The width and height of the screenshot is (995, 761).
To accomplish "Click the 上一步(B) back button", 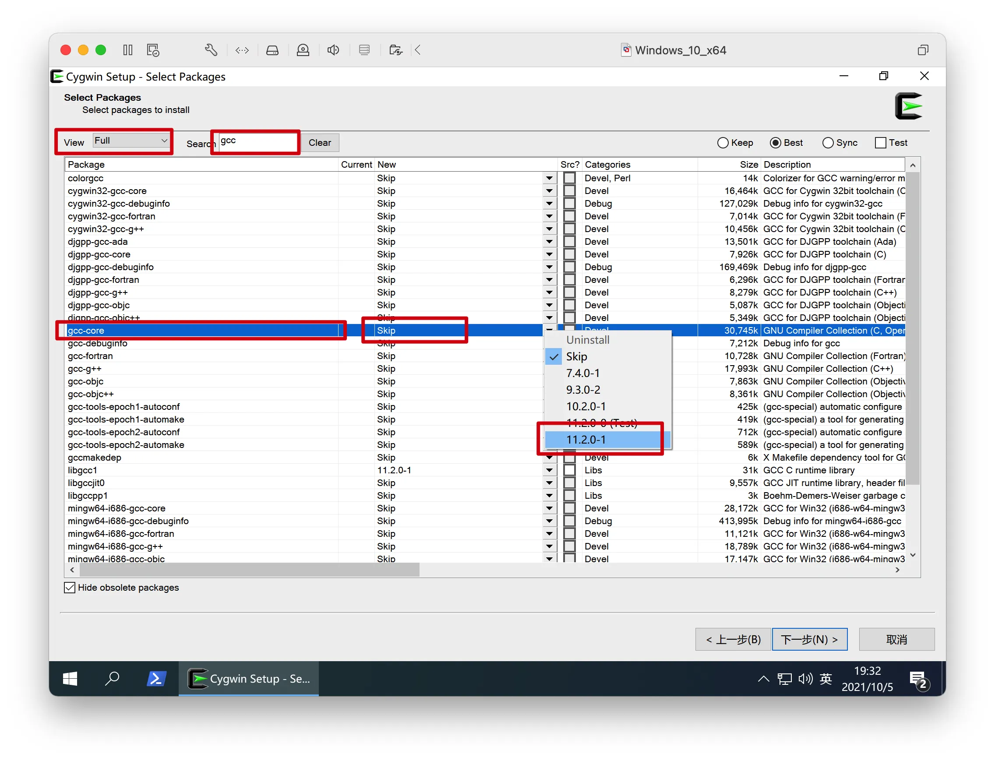I will coord(733,639).
